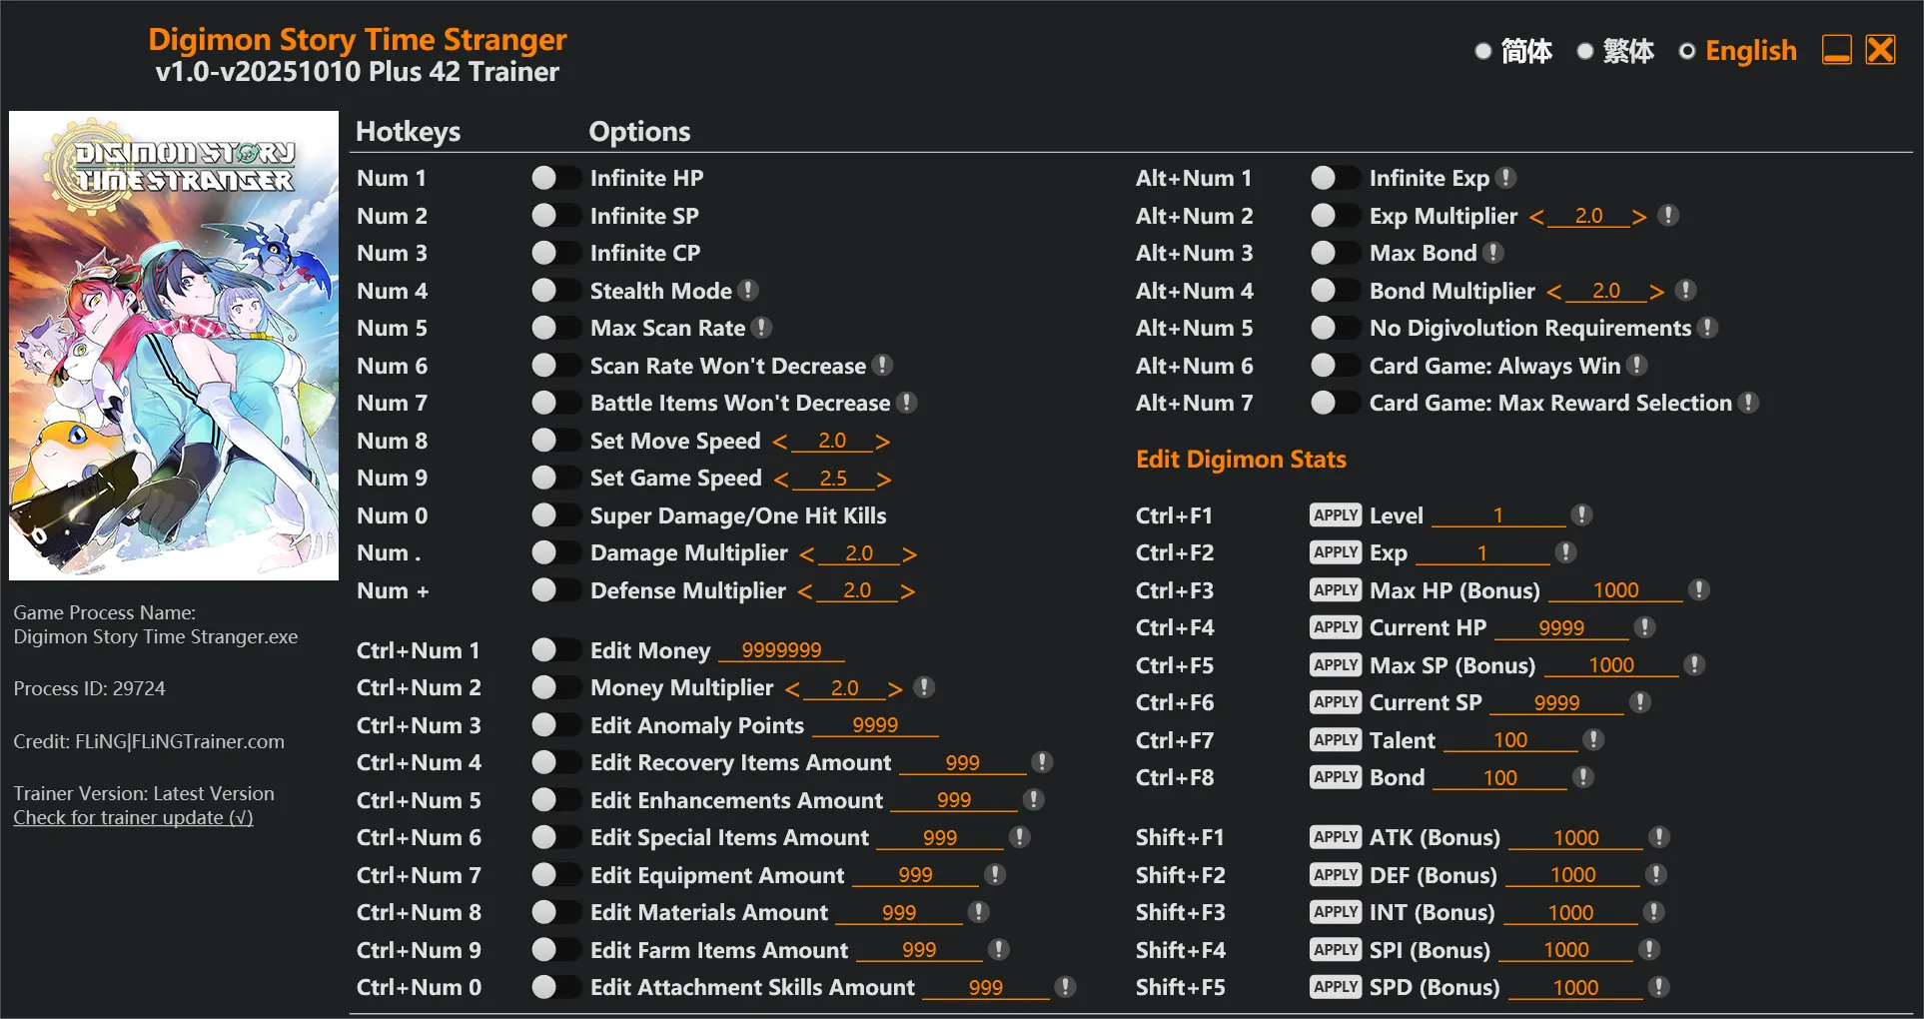The image size is (1924, 1019).
Task: Open the Check for trainer update link
Action: coord(133,817)
